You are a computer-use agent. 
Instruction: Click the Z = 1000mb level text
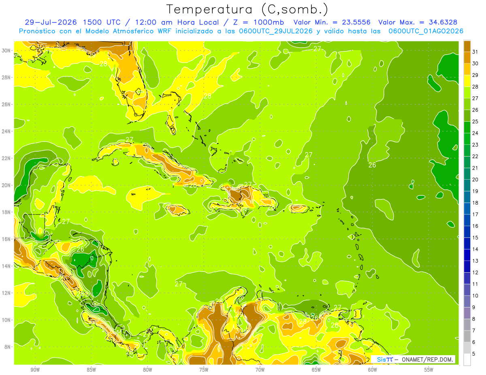(x=257, y=22)
